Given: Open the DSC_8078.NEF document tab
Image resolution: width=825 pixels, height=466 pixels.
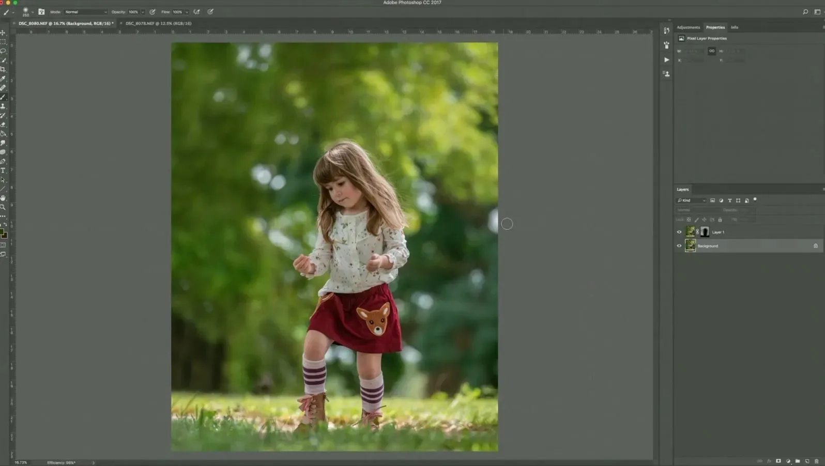Looking at the screenshot, I should [x=158, y=23].
